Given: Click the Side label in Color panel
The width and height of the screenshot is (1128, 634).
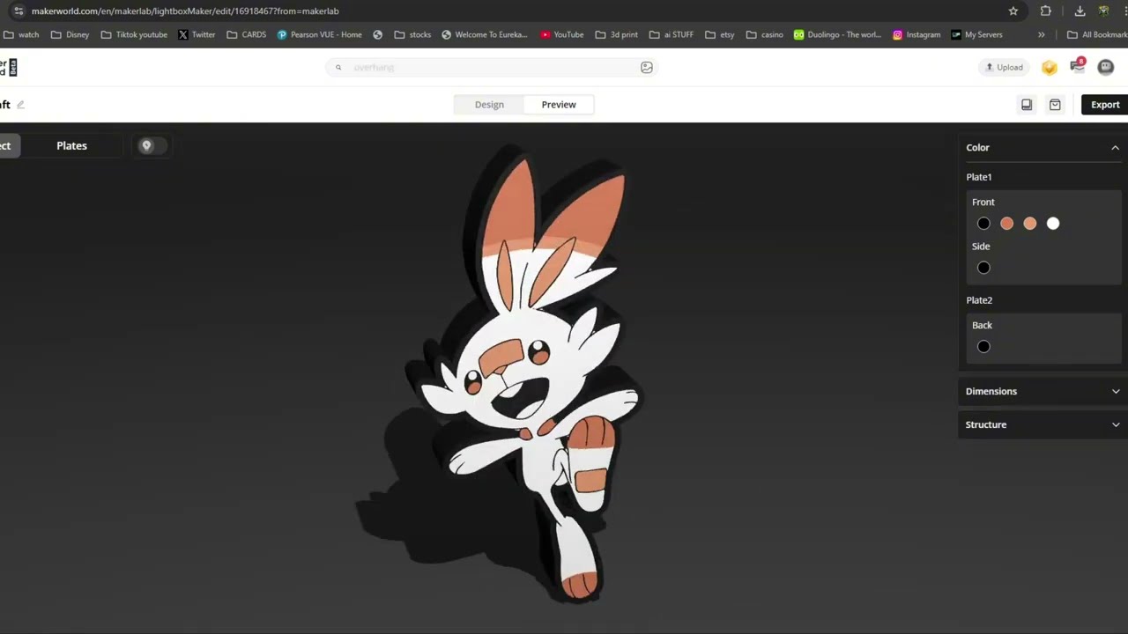Looking at the screenshot, I should coord(981,247).
